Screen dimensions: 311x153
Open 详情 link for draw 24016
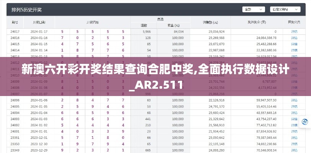(x=294, y=38)
